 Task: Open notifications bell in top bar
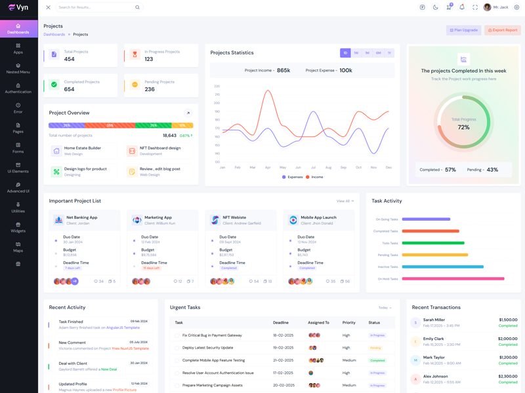[x=462, y=7]
